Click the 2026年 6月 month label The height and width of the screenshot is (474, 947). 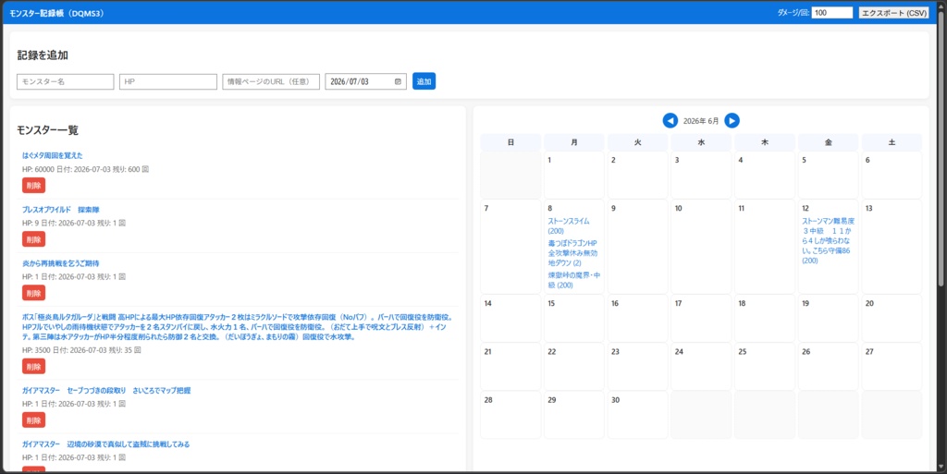pos(701,121)
